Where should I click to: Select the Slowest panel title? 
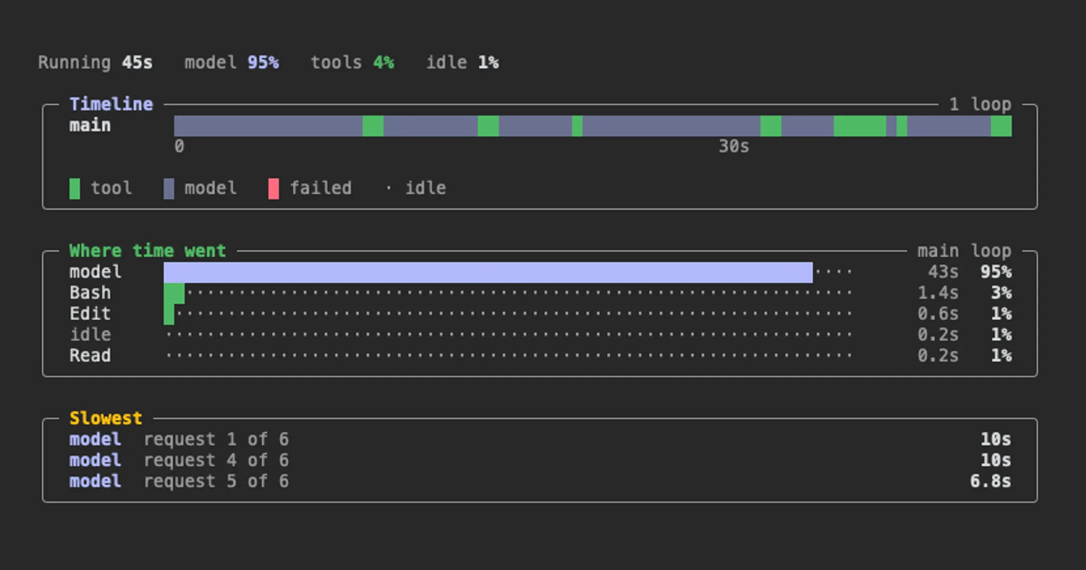(106, 419)
